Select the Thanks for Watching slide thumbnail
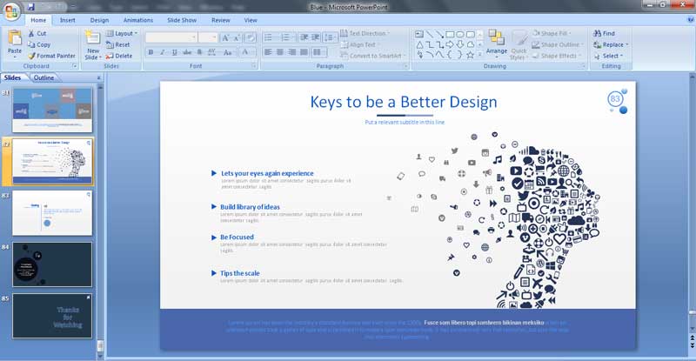The width and height of the screenshot is (696, 361). pos(52,316)
